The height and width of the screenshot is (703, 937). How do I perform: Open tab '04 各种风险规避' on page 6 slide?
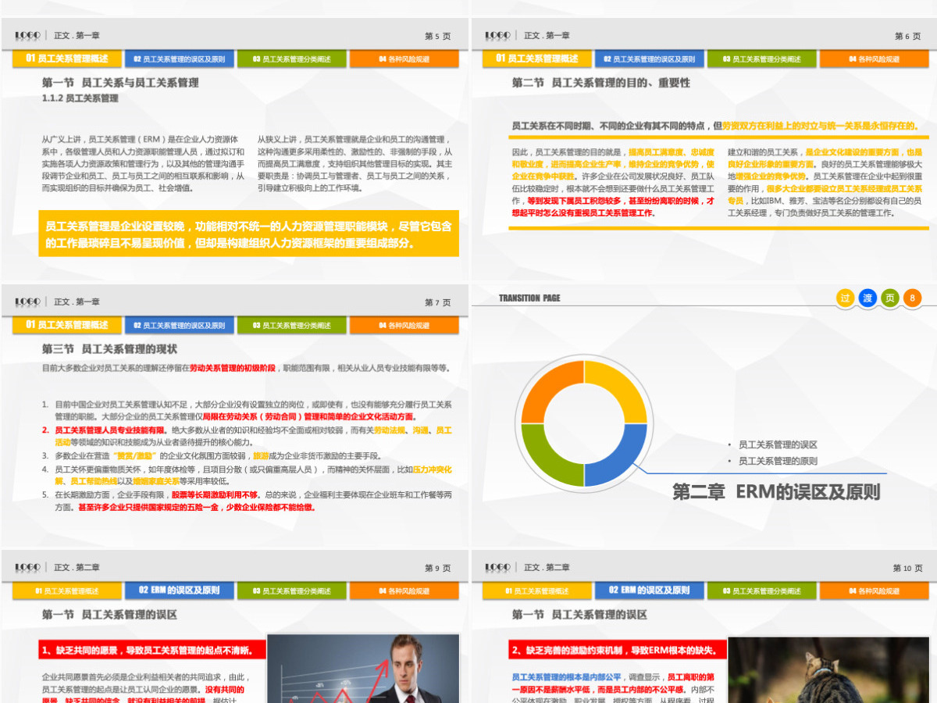tap(874, 59)
